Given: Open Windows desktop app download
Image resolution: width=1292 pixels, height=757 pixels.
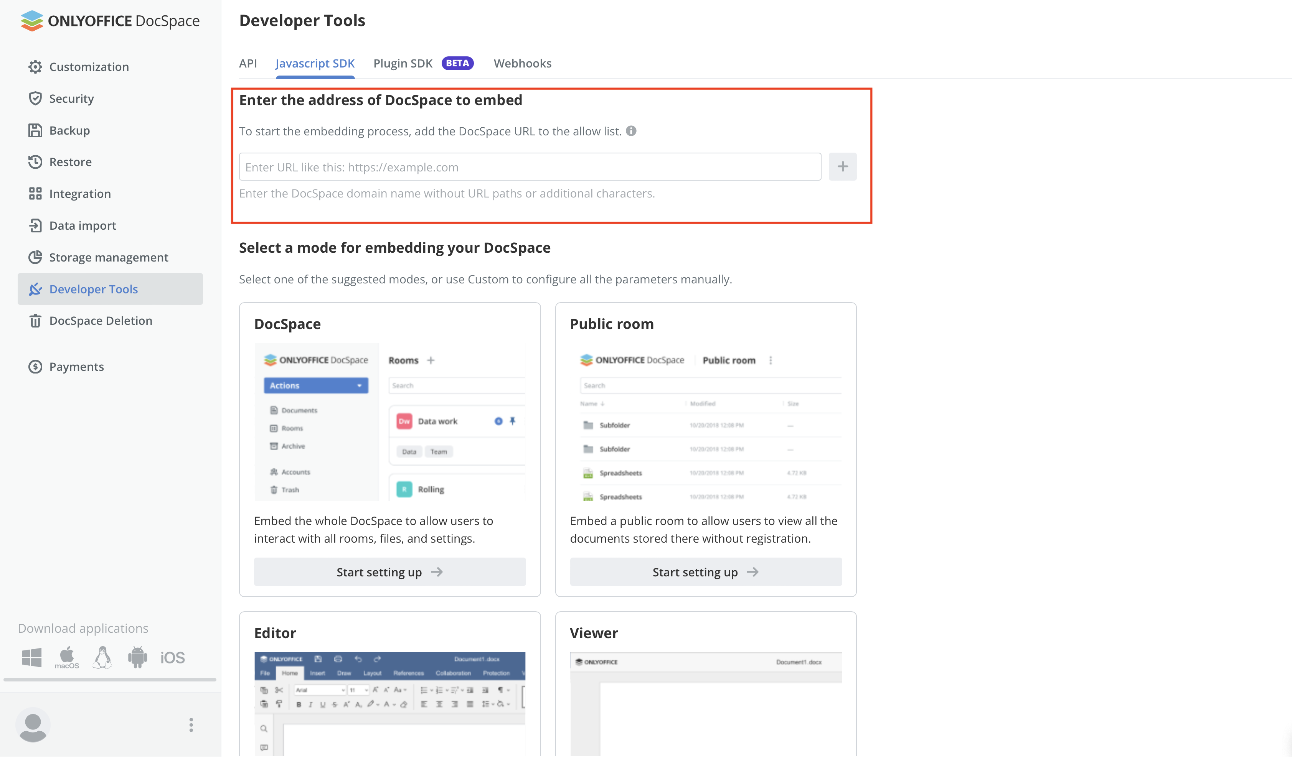Looking at the screenshot, I should pos(32,657).
